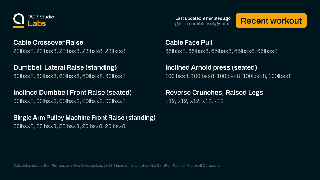Click the 1A23 Studio arch logo icon
This screenshot has width=320, height=180.
[19, 20]
